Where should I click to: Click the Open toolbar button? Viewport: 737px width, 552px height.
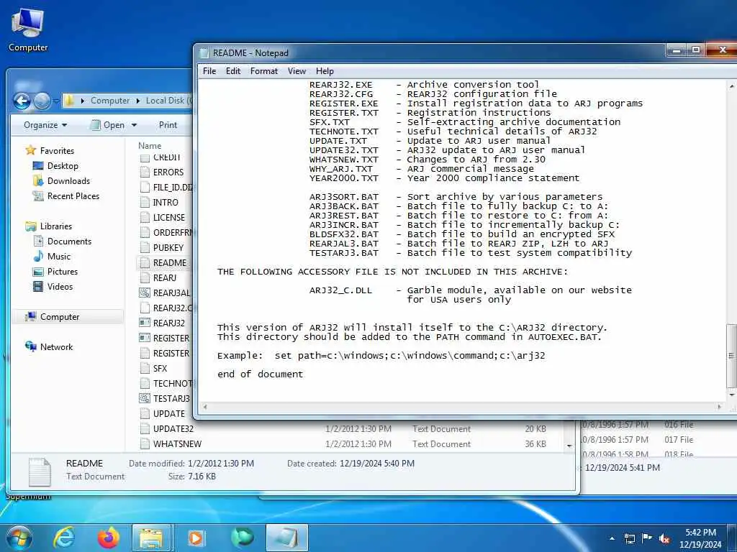pyautogui.click(x=108, y=125)
